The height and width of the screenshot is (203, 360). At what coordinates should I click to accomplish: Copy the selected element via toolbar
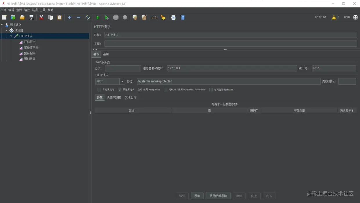tap(51, 17)
